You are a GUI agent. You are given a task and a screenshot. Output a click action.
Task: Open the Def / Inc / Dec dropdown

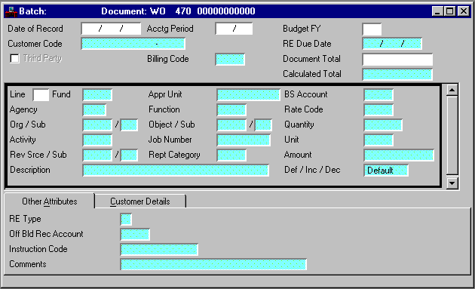(386, 170)
